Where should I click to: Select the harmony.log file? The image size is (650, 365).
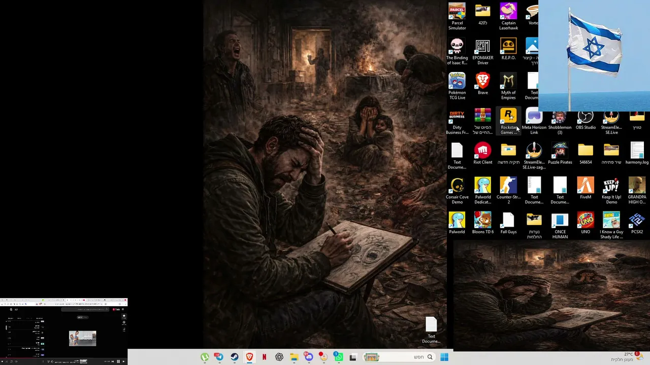coord(637,154)
